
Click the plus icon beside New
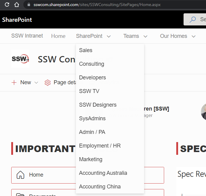click(x=14, y=82)
